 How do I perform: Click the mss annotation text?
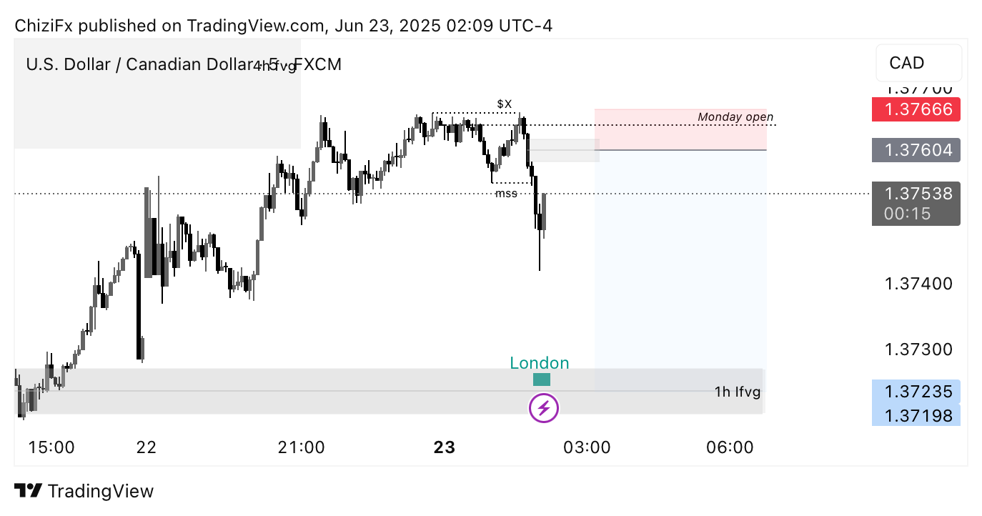click(x=506, y=193)
